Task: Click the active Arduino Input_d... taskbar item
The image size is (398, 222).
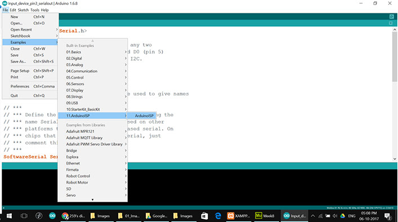Action: pyautogui.click(x=294, y=216)
